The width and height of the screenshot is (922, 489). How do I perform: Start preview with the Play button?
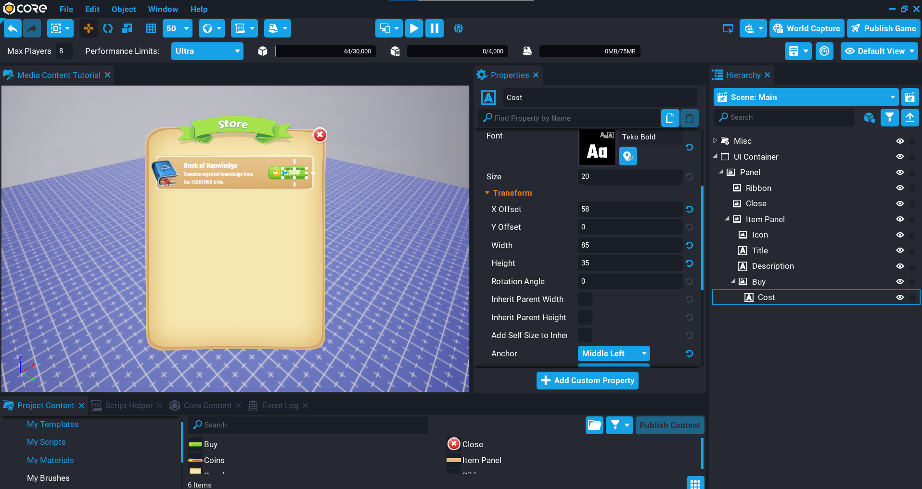[x=413, y=29]
